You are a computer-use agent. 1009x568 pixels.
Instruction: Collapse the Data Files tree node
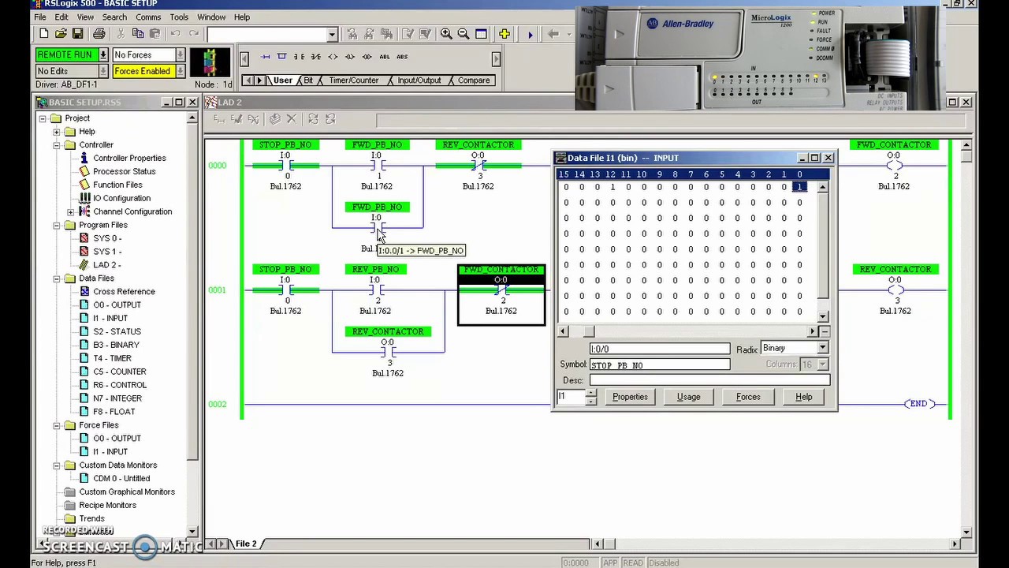57,278
